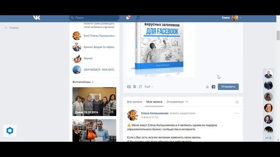Open chat with third friend avatar in sidebar
The height and width of the screenshot is (157, 280).
click(268, 97)
